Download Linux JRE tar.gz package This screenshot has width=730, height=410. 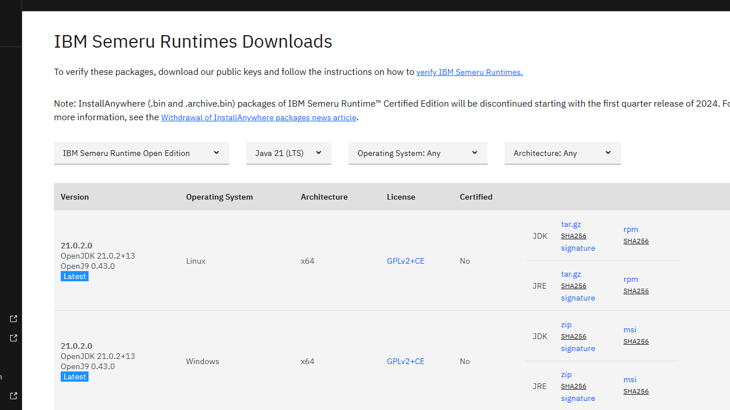pyautogui.click(x=571, y=274)
